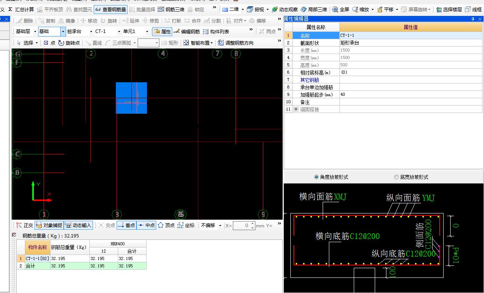Open the 对齐 align menu
The image size is (484, 293).
click(x=236, y=21)
